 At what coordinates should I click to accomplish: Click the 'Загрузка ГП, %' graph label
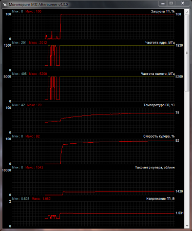click(163, 11)
